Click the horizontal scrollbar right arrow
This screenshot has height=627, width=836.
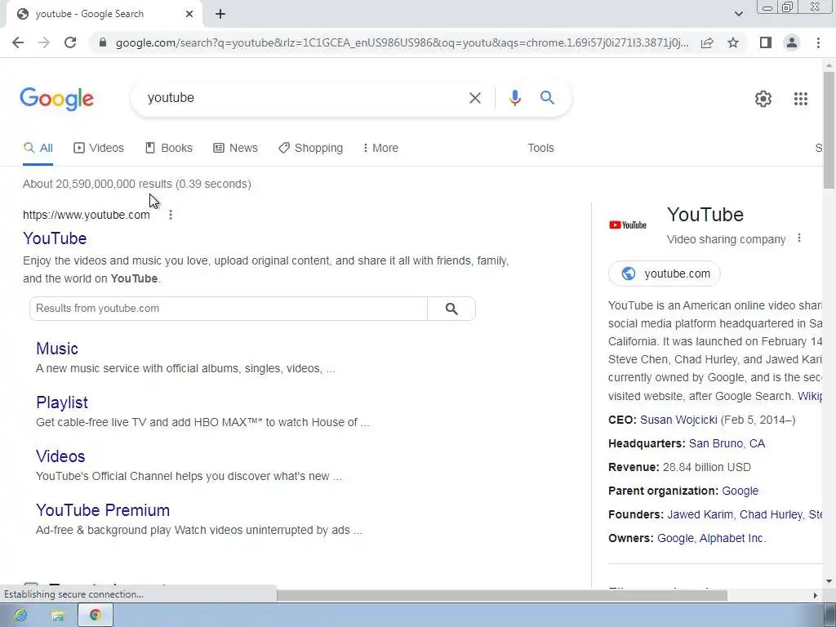coord(816,595)
